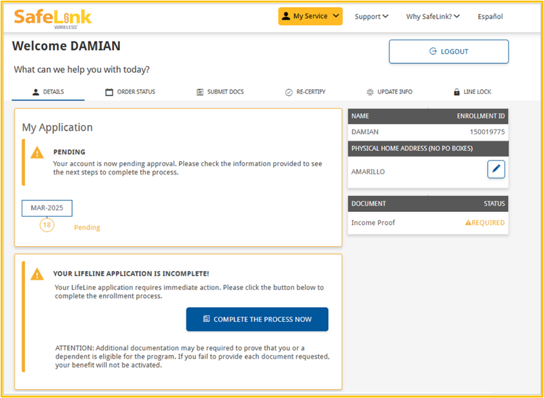Open the LINE LOCK tab

472,92
